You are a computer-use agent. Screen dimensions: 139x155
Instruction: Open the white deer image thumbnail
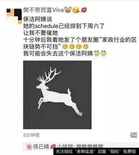[x=57, y=95]
